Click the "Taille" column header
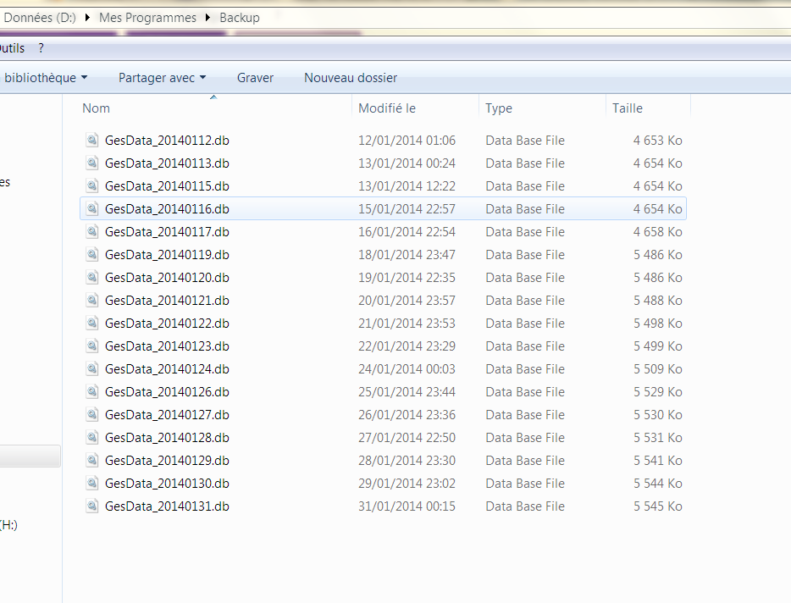This screenshot has height=603, width=791. [628, 108]
